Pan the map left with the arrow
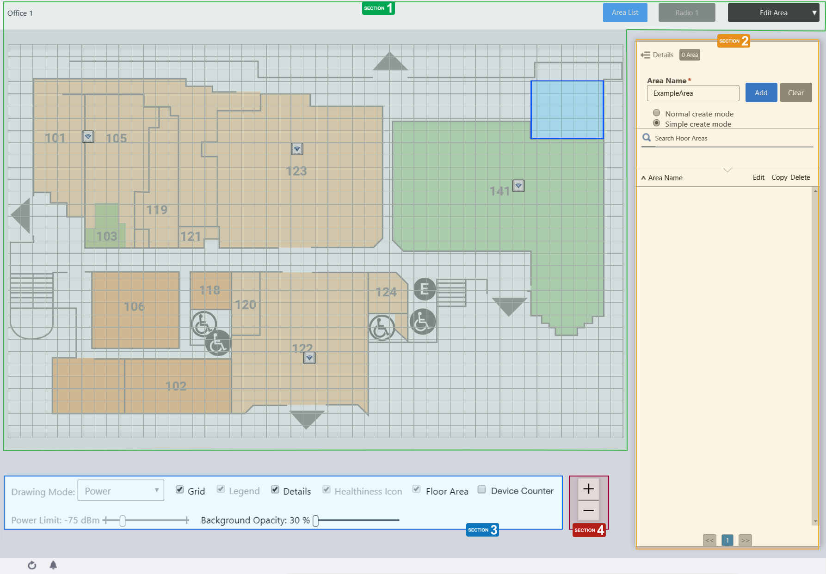826x574 pixels. click(21, 215)
